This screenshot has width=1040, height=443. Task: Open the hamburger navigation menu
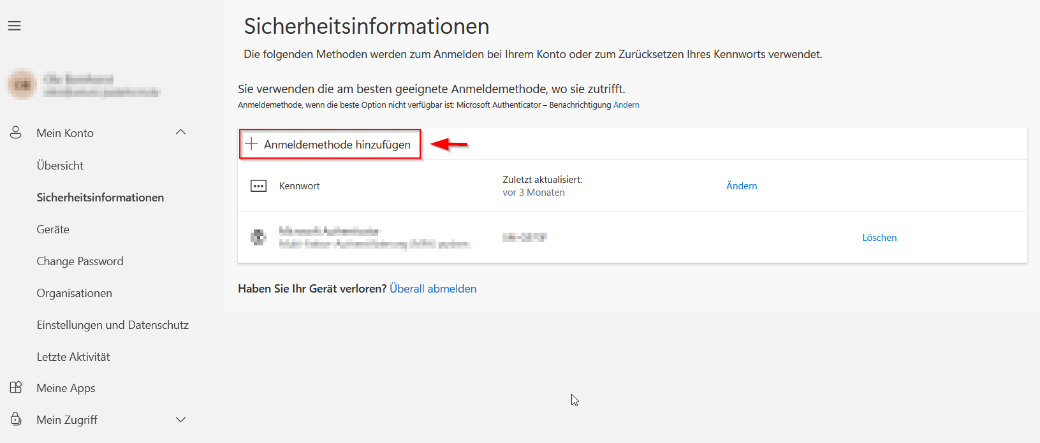[14, 25]
